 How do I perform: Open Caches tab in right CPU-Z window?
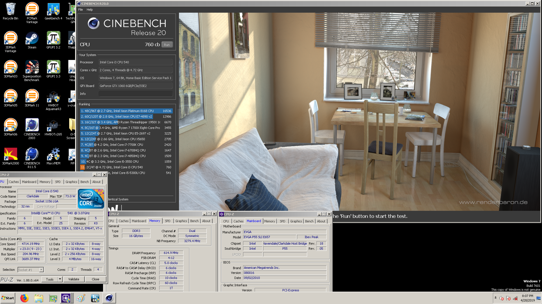238,221
